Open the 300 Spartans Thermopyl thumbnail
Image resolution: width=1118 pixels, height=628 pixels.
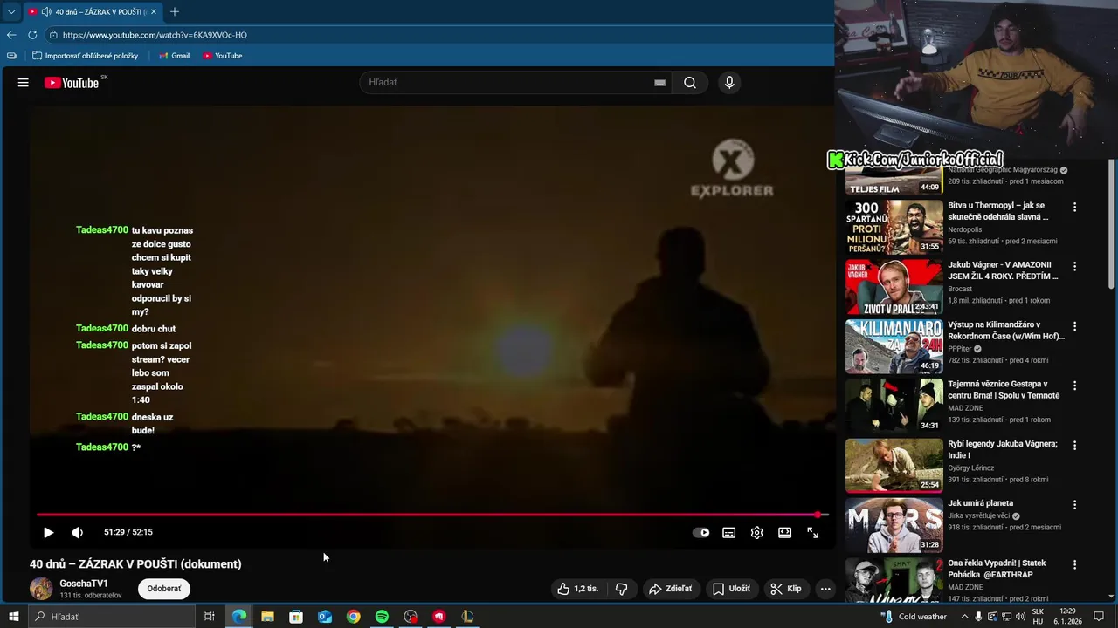pos(894,228)
